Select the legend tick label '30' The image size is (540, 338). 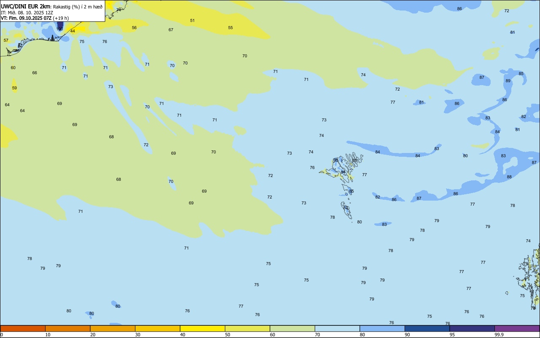click(x=138, y=335)
